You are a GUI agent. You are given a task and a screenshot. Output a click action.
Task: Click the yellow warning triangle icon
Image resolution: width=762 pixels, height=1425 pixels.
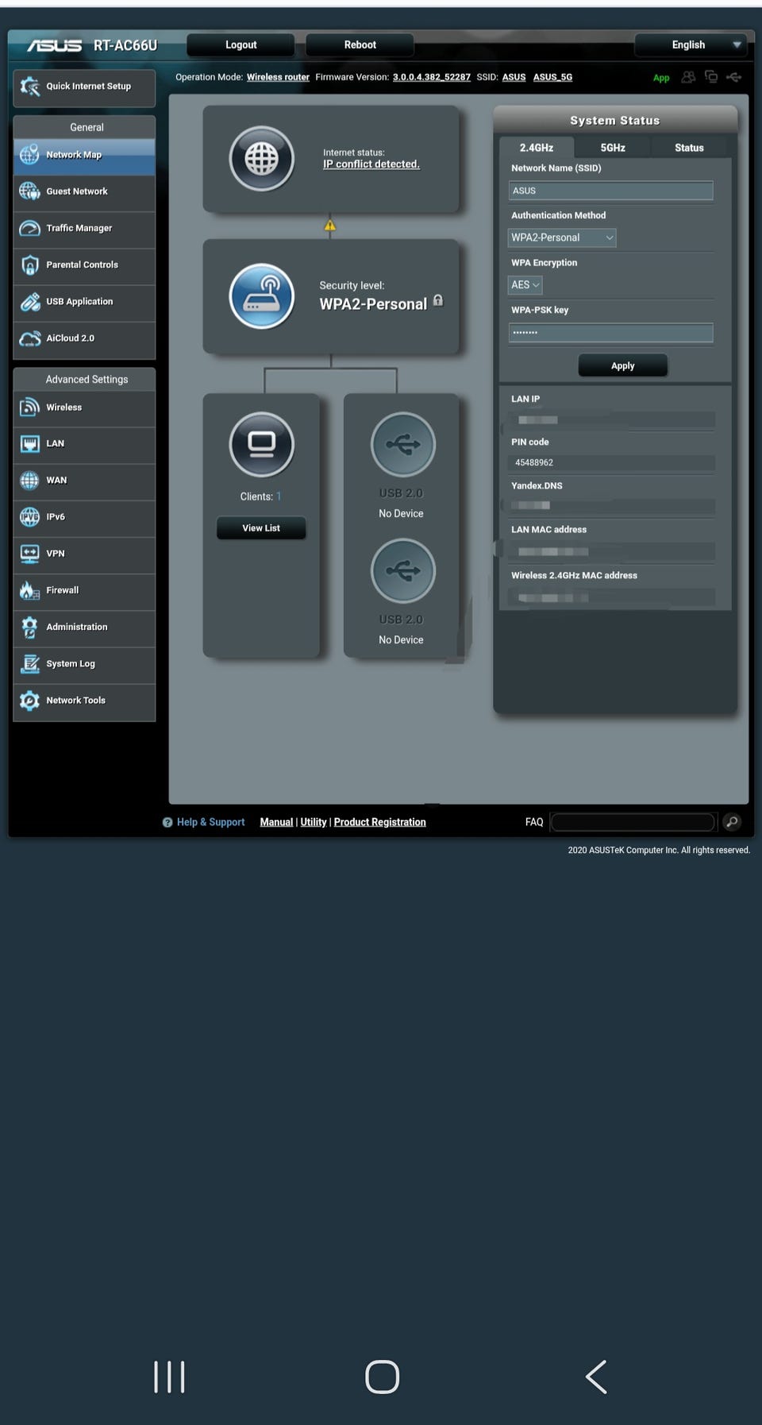pyautogui.click(x=330, y=226)
